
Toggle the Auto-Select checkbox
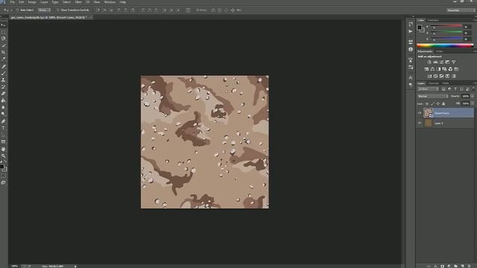click(x=17, y=10)
